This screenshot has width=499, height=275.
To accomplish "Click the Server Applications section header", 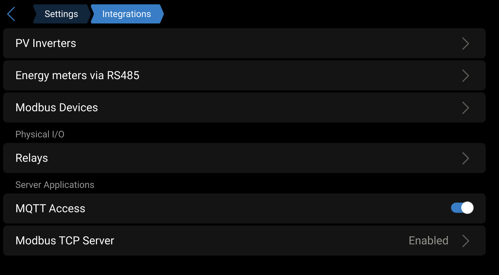I will pos(55,185).
